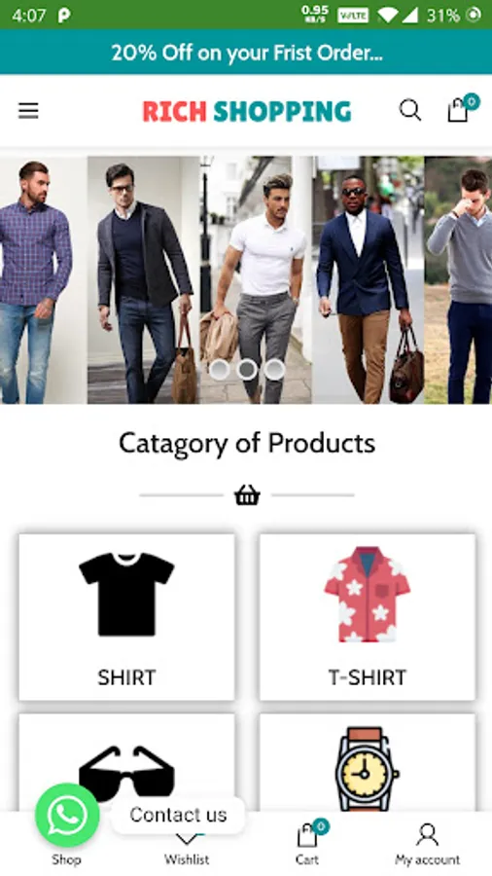Select the black shirt category icon

[126, 595]
